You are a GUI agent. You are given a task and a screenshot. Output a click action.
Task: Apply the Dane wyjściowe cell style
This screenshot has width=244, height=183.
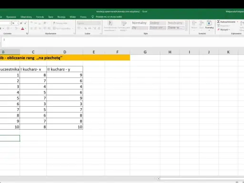click(x=176, y=28)
